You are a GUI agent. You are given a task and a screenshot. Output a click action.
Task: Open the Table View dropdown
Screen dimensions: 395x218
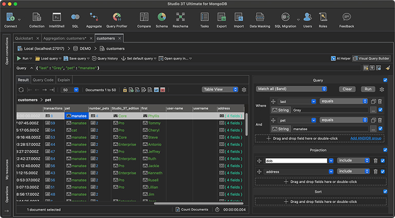pos(220,89)
